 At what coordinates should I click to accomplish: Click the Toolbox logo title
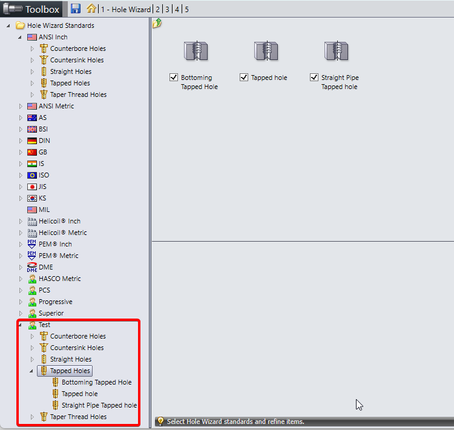tap(31, 9)
